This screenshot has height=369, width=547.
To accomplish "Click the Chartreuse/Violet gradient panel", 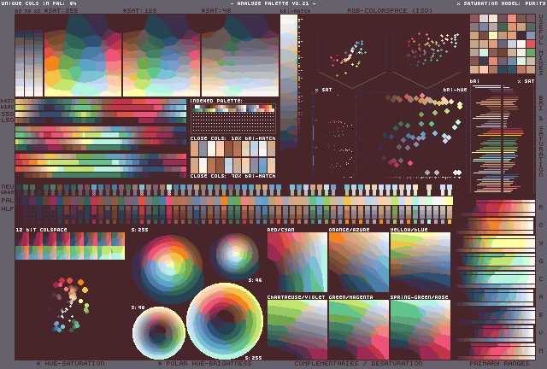I will [x=297, y=328].
